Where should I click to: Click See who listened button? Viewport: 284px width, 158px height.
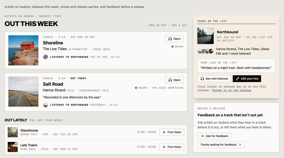pos(214,79)
